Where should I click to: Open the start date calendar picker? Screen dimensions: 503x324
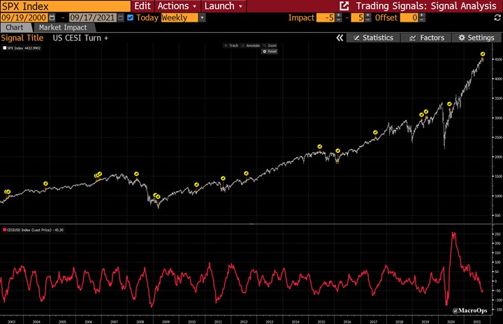[x=52, y=17]
